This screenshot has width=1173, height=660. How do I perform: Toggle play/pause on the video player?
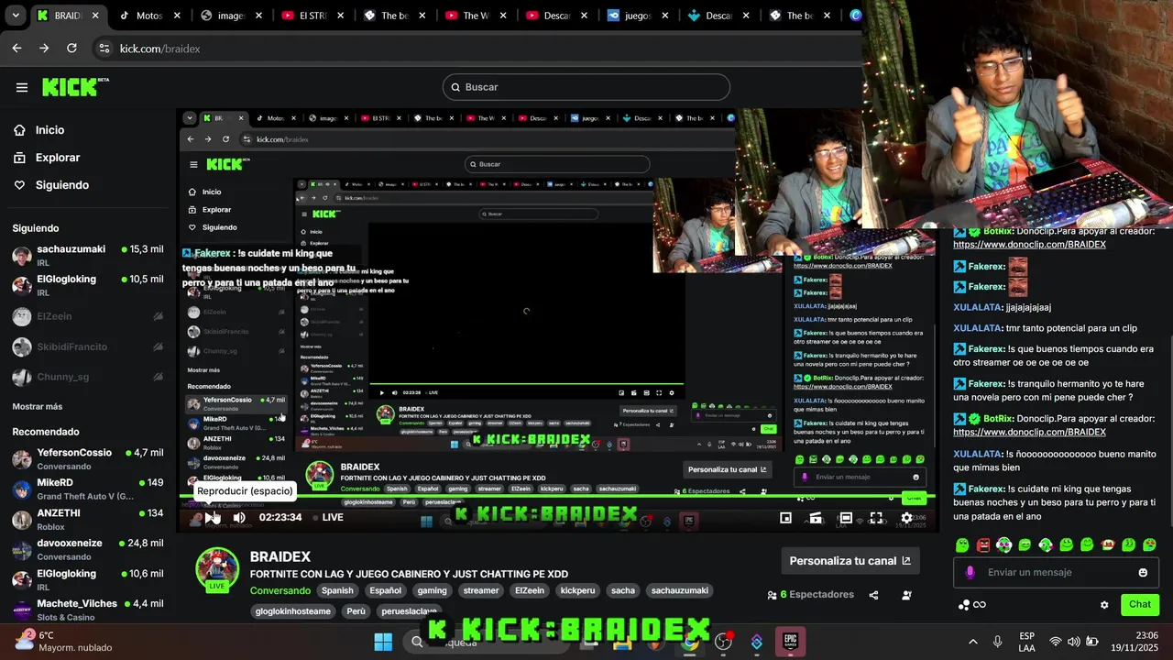click(x=210, y=518)
